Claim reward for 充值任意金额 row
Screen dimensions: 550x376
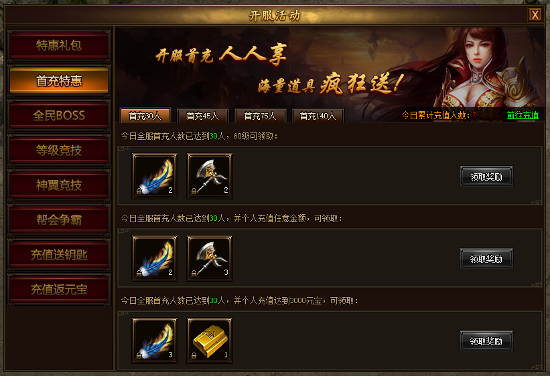486,259
